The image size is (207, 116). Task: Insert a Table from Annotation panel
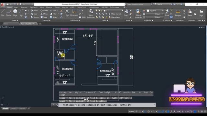82,17
